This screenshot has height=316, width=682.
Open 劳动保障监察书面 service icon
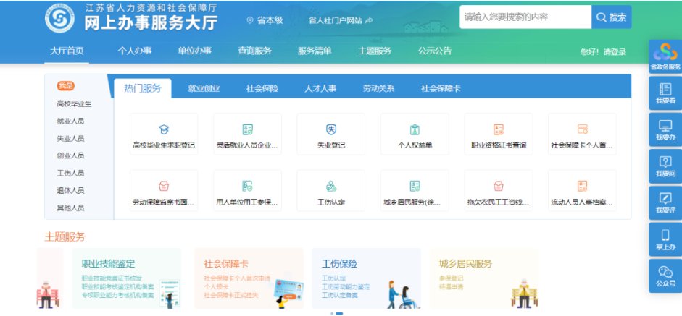pos(164,187)
